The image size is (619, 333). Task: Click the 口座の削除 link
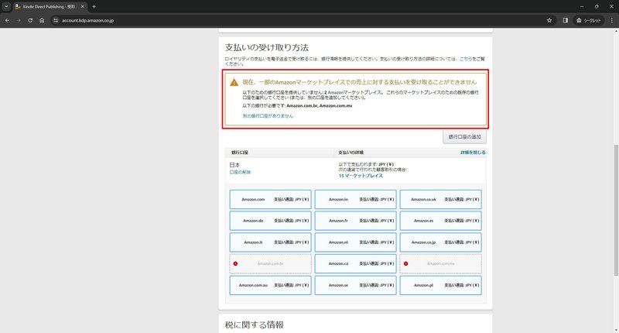[240, 172]
